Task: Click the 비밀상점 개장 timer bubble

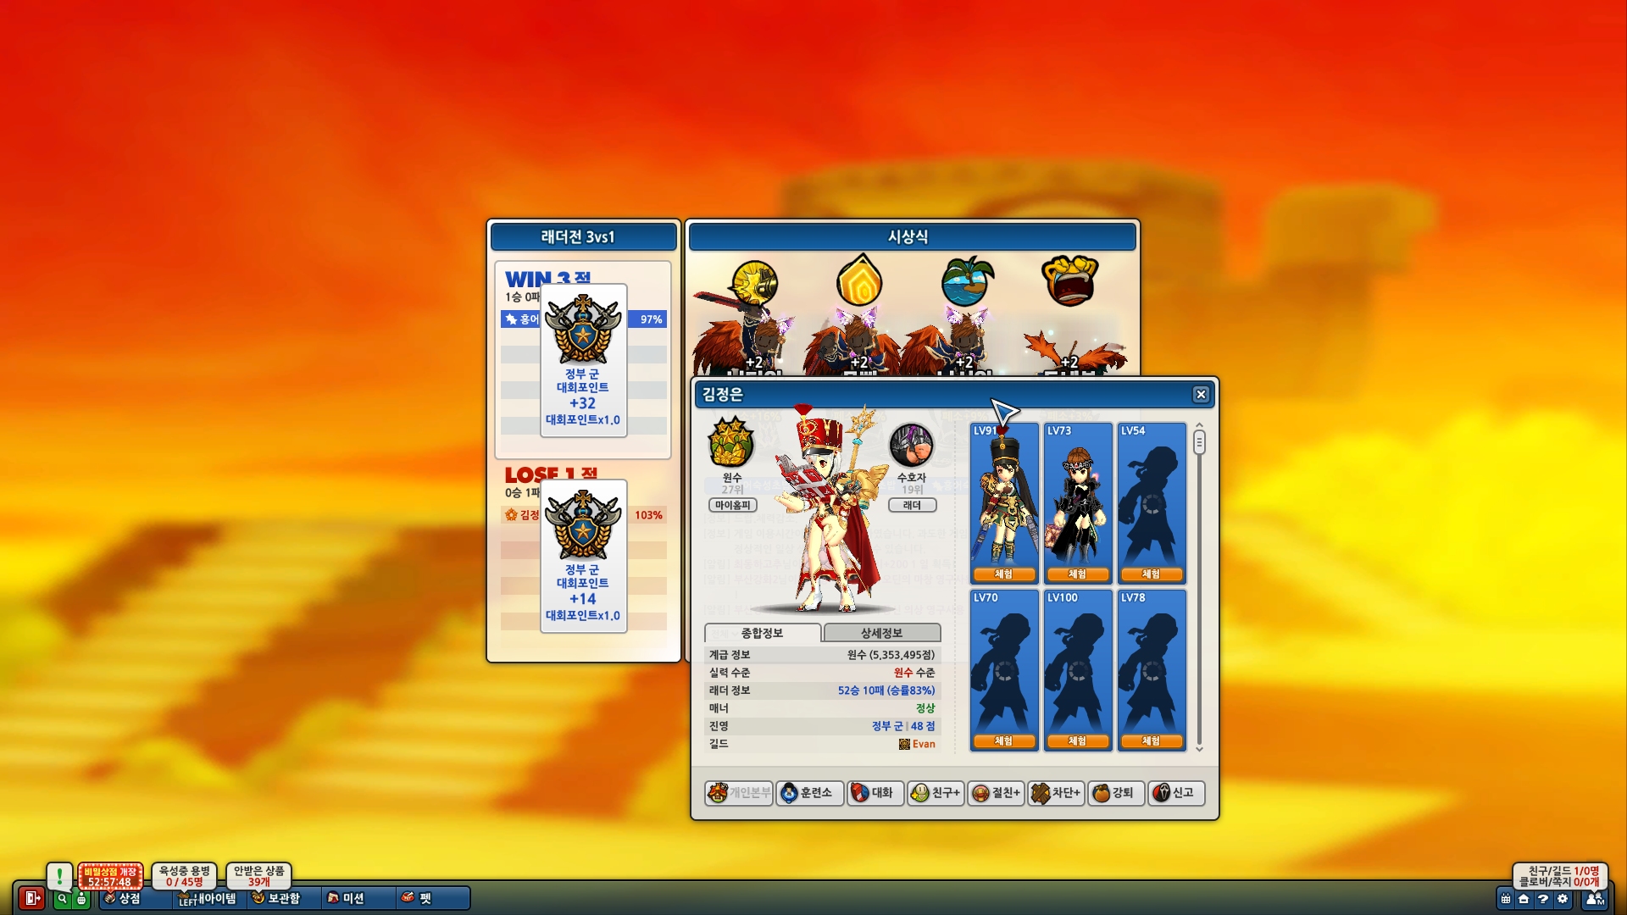Action: pos(110,876)
